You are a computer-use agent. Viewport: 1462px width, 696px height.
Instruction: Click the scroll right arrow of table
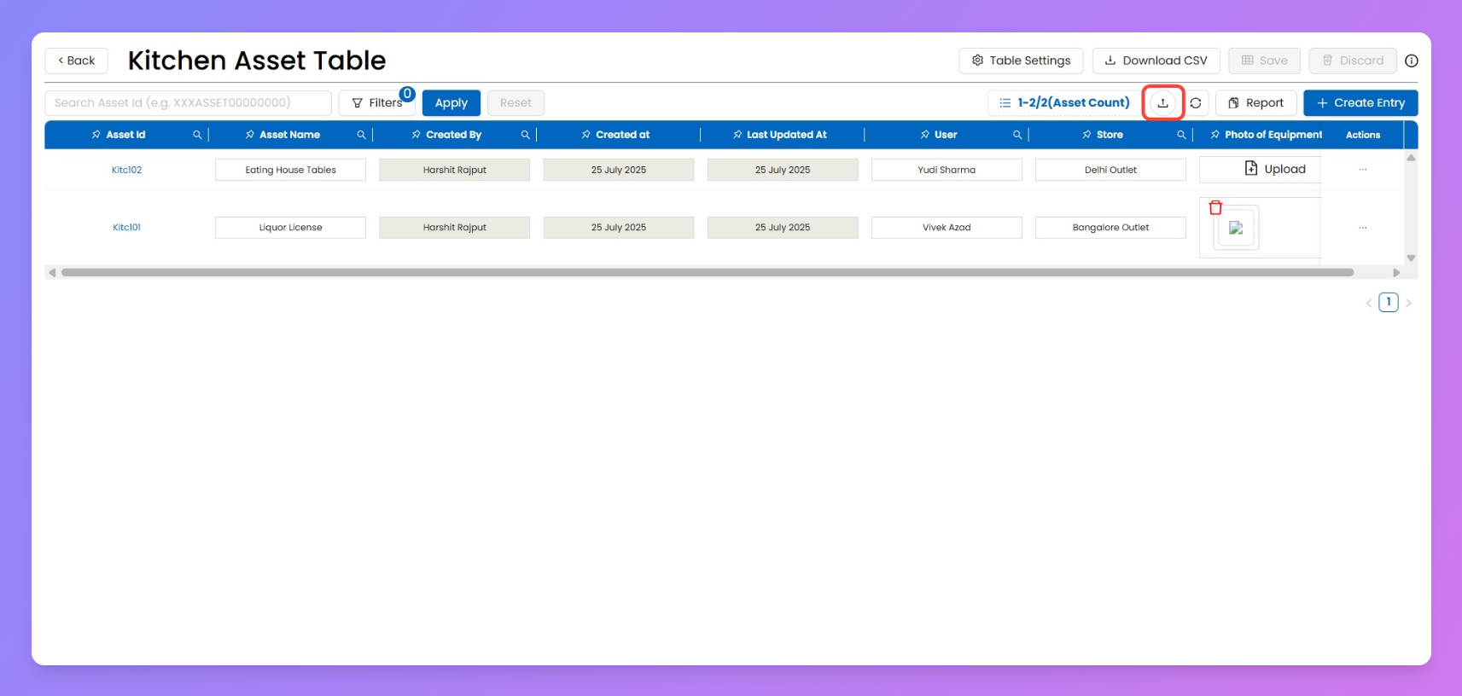pyautogui.click(x=1396, y=273)
